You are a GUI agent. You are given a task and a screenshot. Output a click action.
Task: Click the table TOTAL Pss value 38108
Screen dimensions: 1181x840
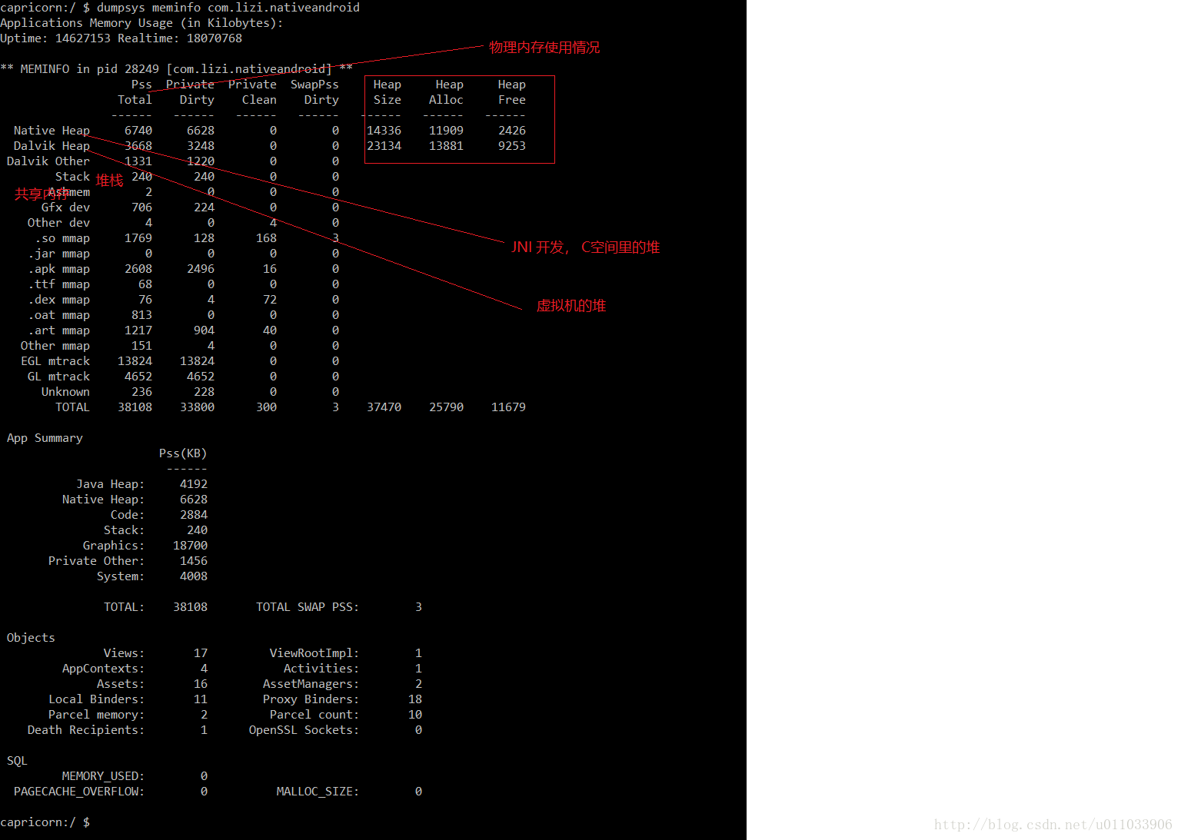[135, 407]
